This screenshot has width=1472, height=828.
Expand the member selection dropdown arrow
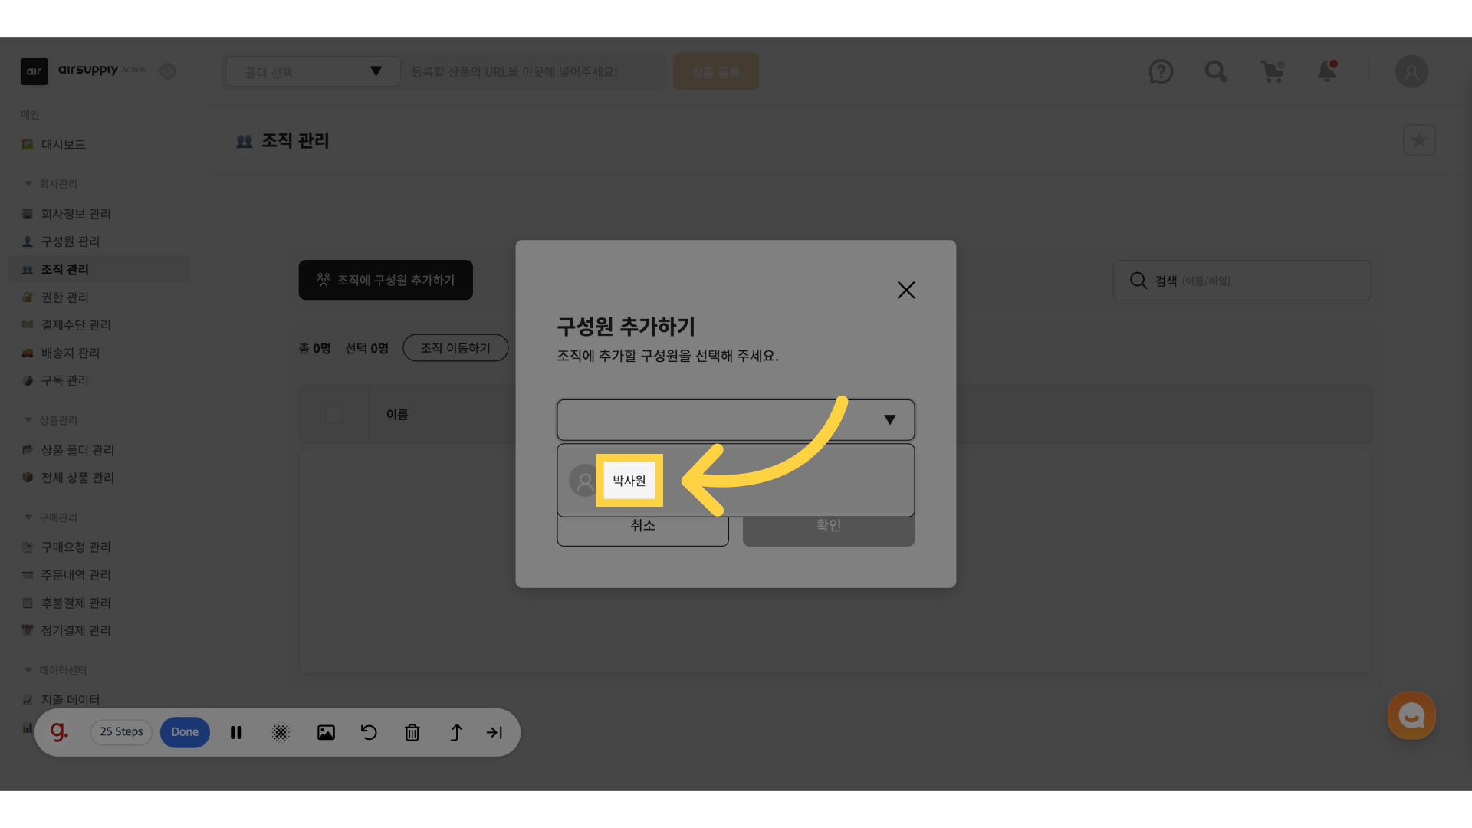[889, 419]
